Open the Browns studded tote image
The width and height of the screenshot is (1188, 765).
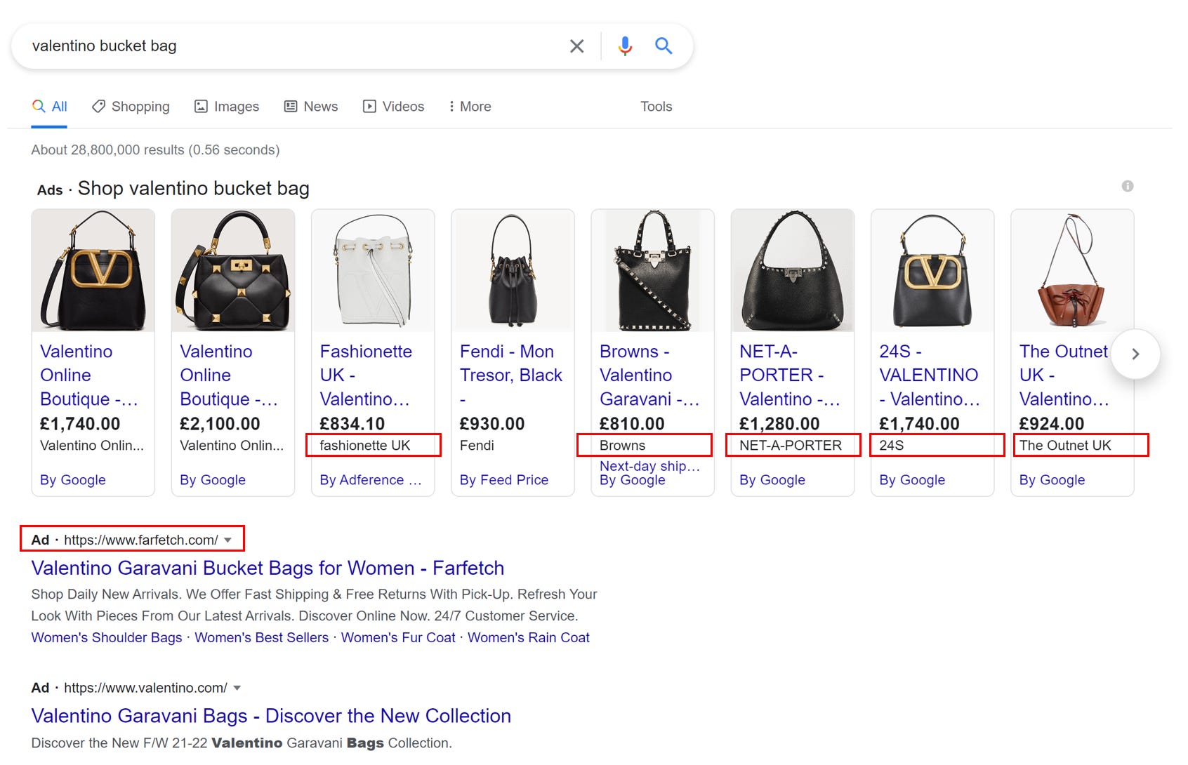652,270
